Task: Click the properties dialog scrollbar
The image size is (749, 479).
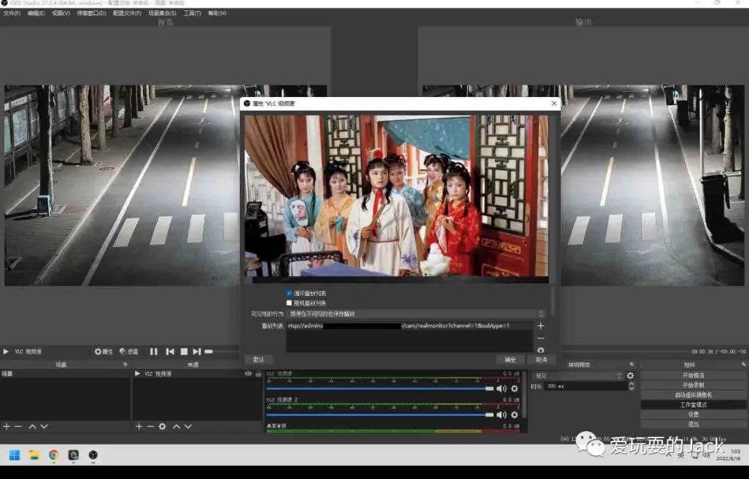Action: pos(553,301)
